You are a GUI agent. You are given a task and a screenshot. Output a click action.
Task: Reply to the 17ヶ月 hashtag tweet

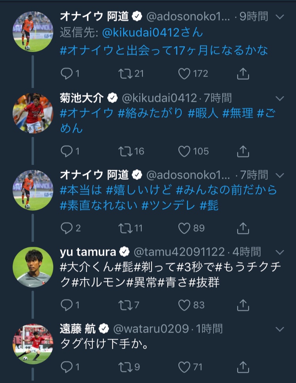coord(67,73)
